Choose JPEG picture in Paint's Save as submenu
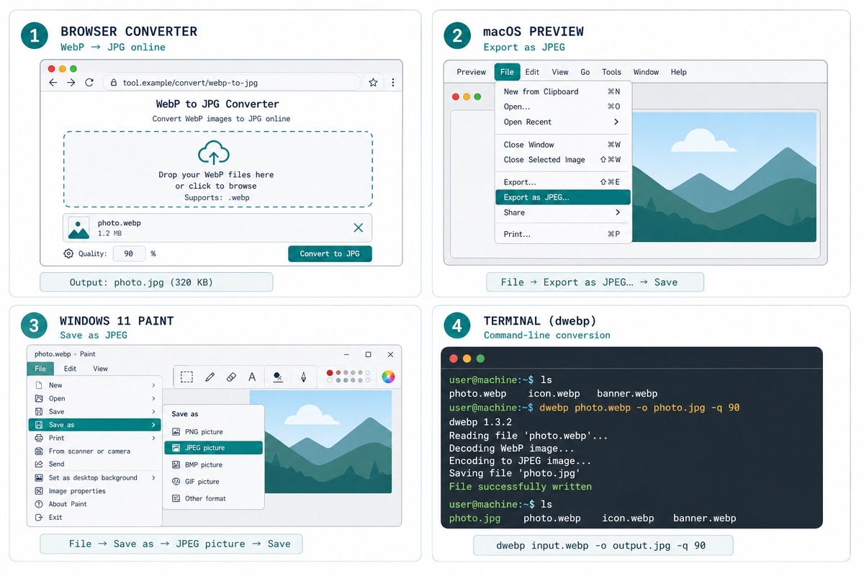Screen dimensions: 864x576 [214, 448]
